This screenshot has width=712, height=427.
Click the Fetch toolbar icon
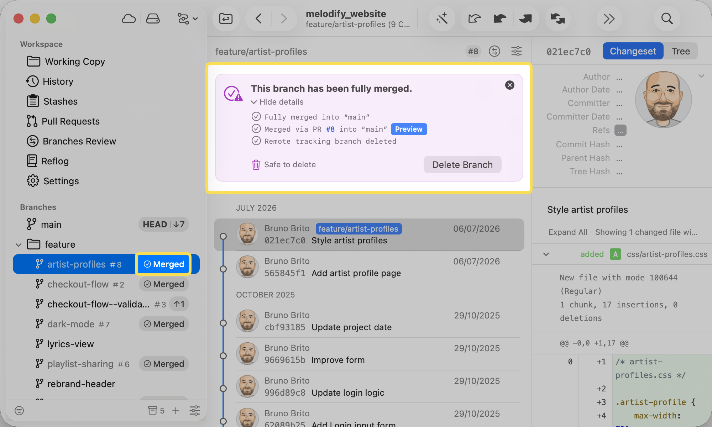tap(475, 19)
